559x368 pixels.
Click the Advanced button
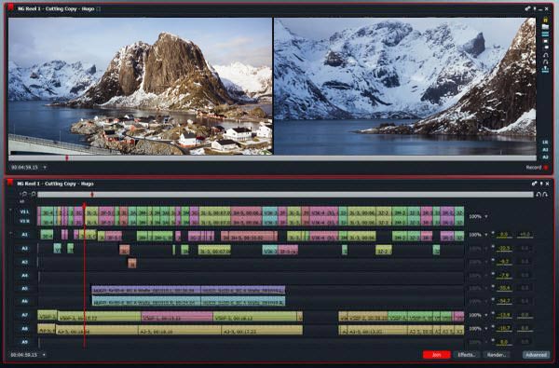(x=537, y=355)
